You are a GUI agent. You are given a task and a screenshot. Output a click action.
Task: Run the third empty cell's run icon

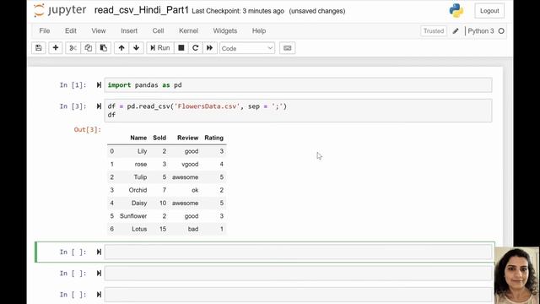click(99, 295)
